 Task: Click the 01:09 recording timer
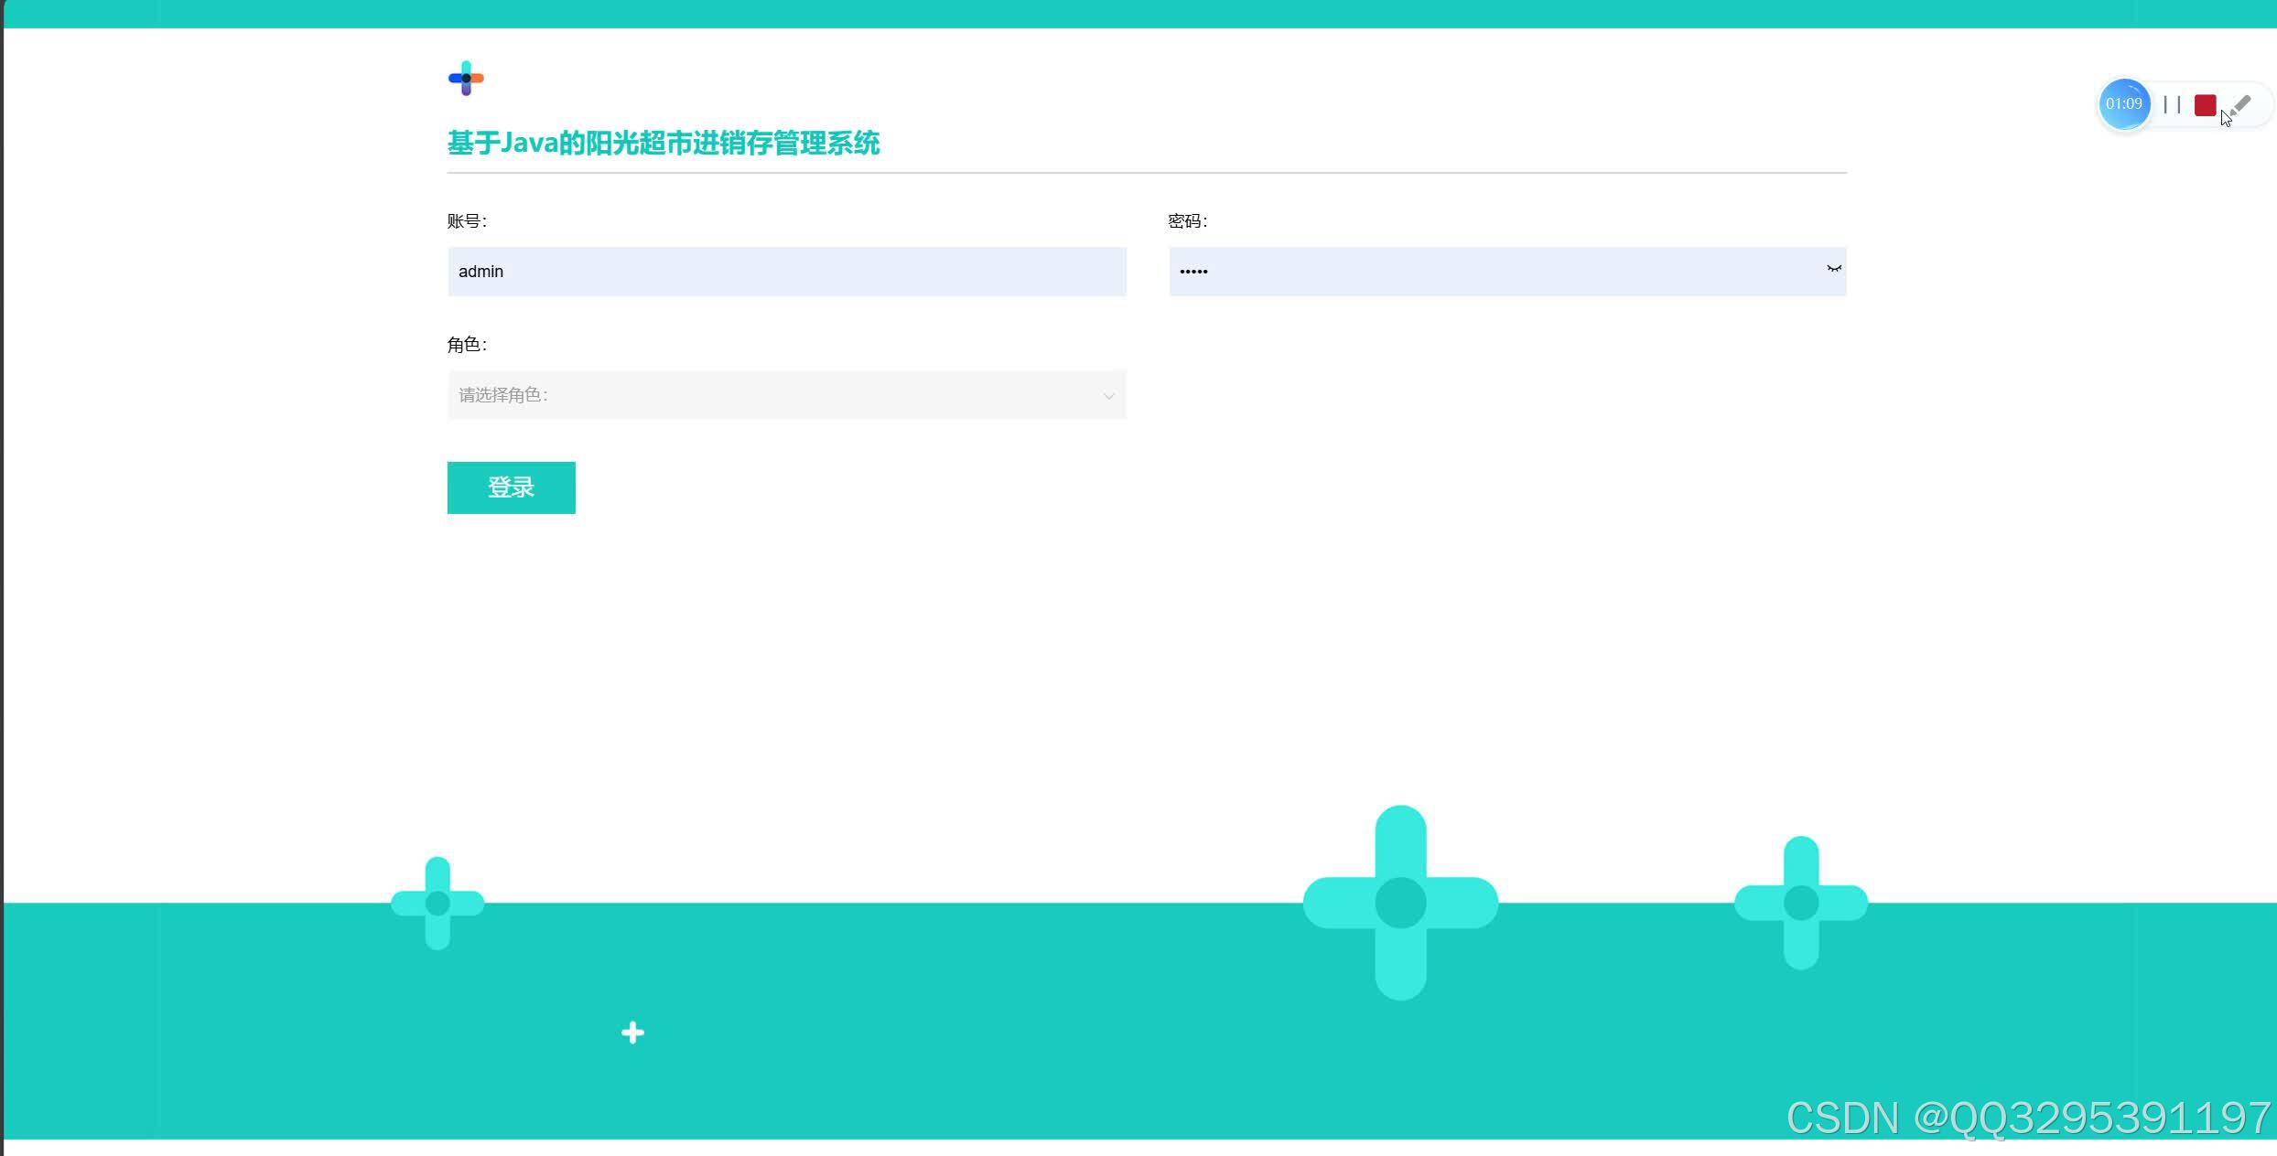click(x=2123, y=104)
